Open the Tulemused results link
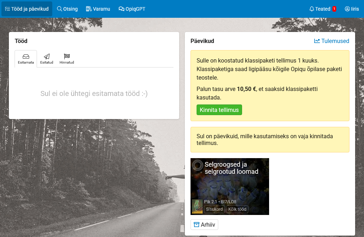This screenshot has height=237, width=364. pos(335,41)
